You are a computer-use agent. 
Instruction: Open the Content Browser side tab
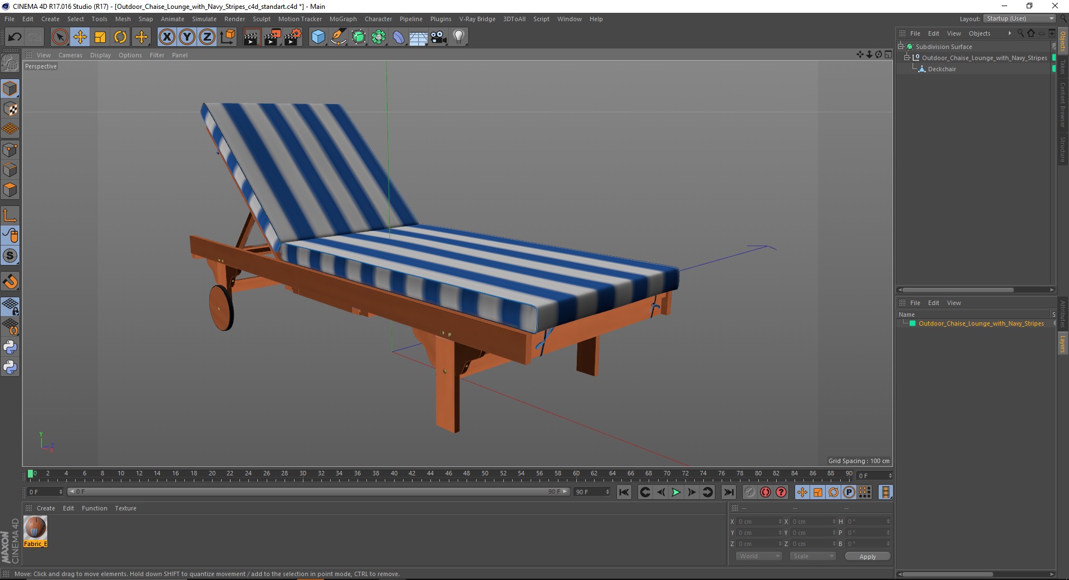click(1063, 105)
